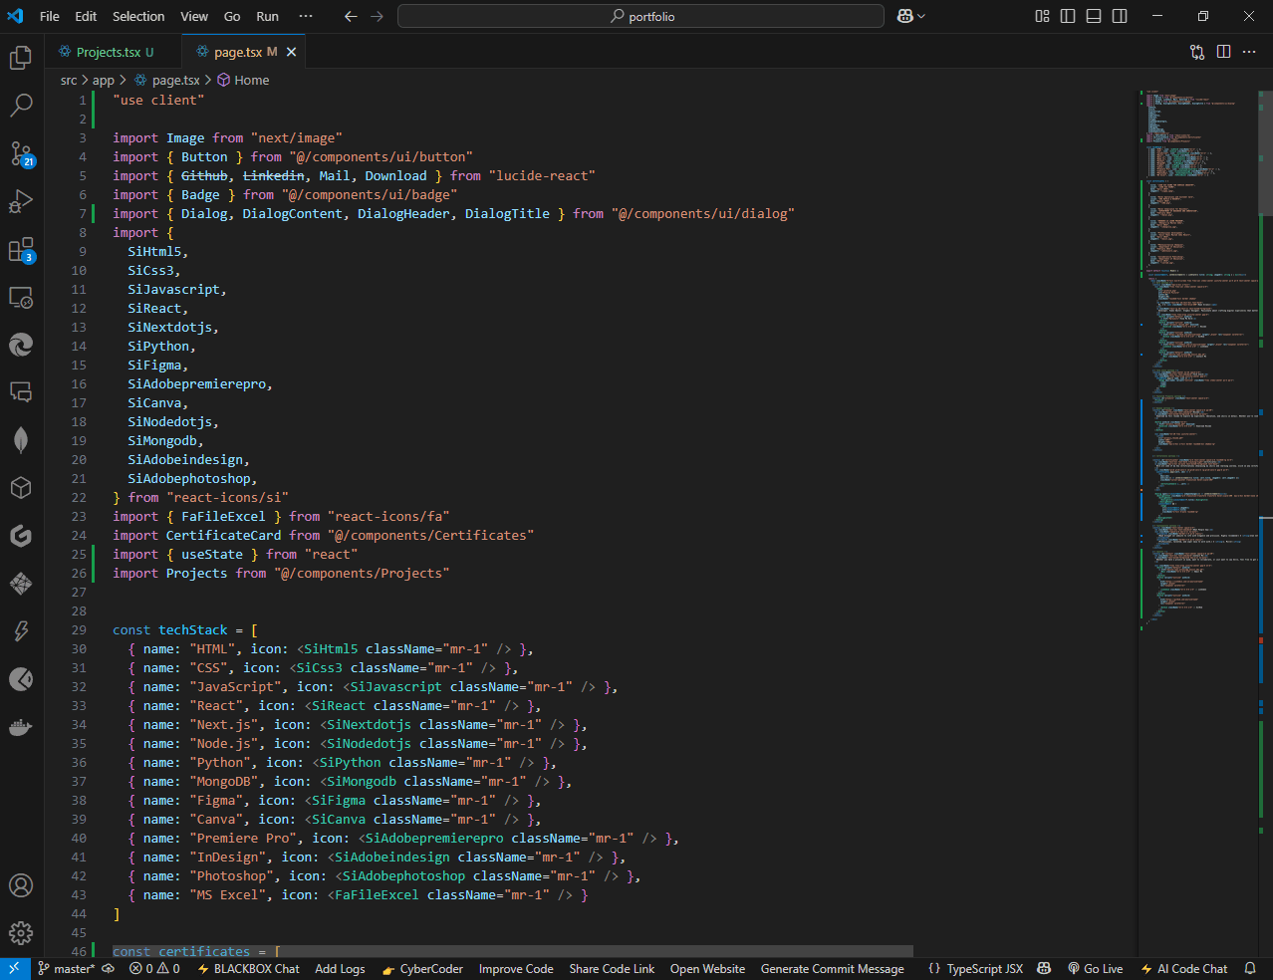Open the Copilot dropdown chevron
Image resolution: width=1273 pixels, height=980 pixels.
(921, 16)
